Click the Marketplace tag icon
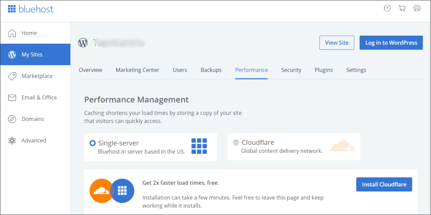 click(12, 76)
